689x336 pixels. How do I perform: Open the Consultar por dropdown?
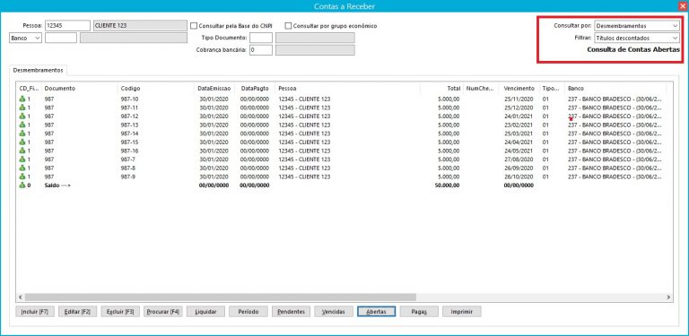[637, 26]
